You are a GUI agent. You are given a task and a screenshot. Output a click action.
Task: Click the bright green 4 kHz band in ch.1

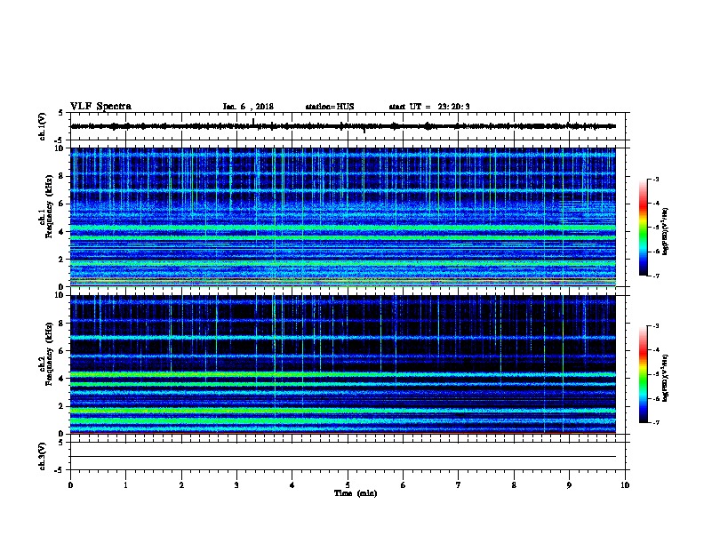coord(343,228)
